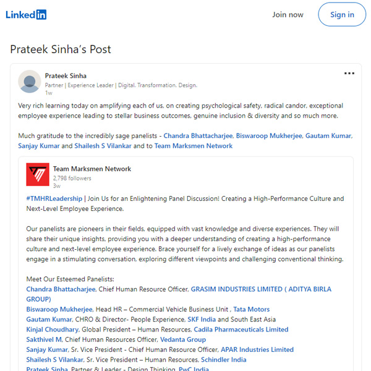Open Kinjal Choudhary's profile link
Image resolution: width=371 pixels, height=371 pixels.
pyautogui.click(x=53, y=330)
